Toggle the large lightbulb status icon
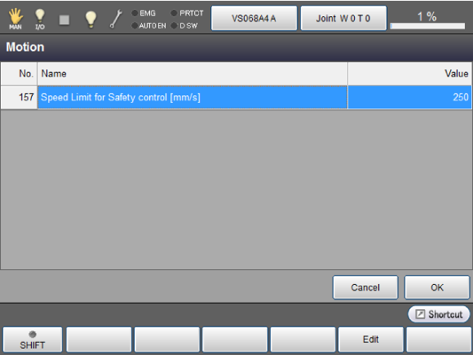The width and height of the screenshot is (473, 355). tap(91, 20)
